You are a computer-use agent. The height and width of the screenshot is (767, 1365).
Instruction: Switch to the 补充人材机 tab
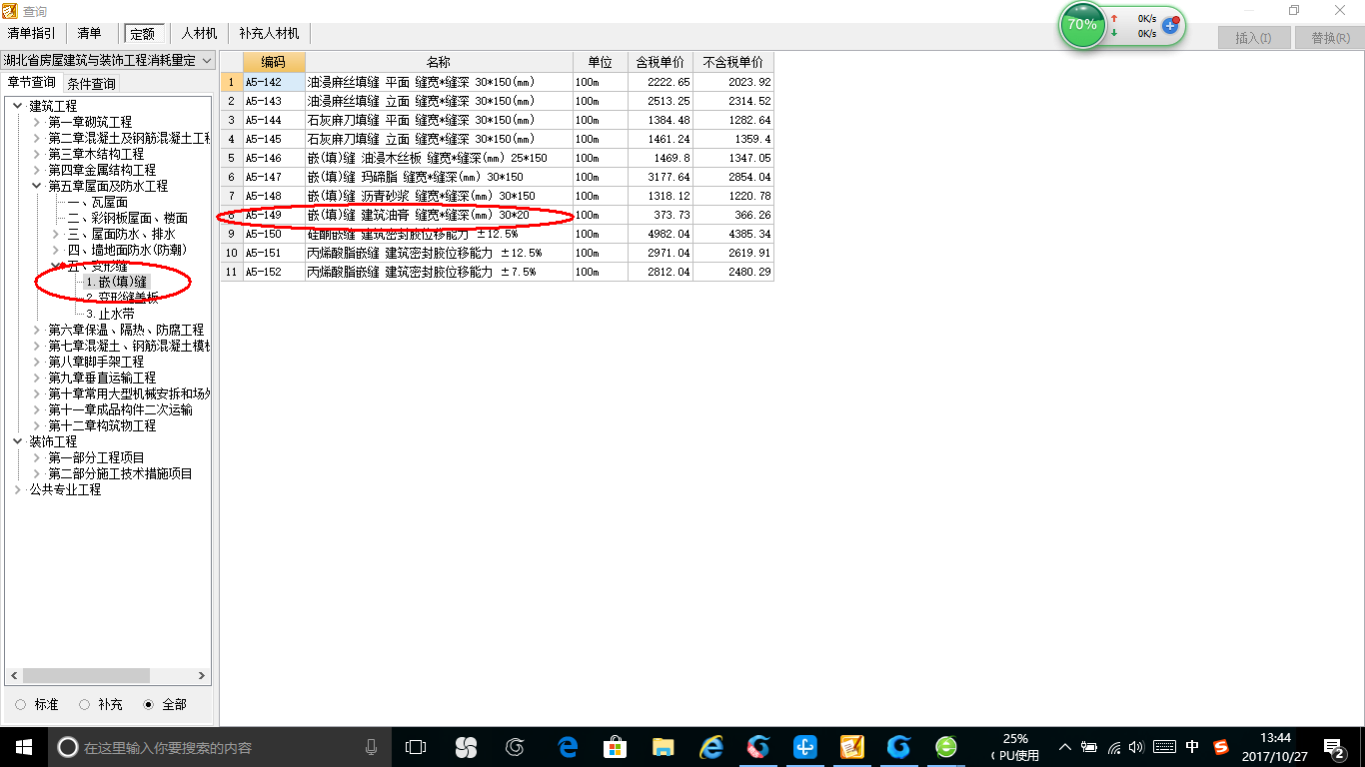270,34
